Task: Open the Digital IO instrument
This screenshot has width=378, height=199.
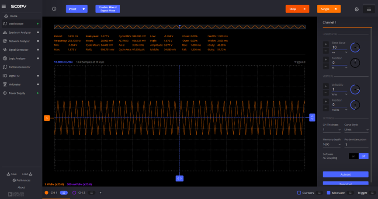Action: pos(11,76)
